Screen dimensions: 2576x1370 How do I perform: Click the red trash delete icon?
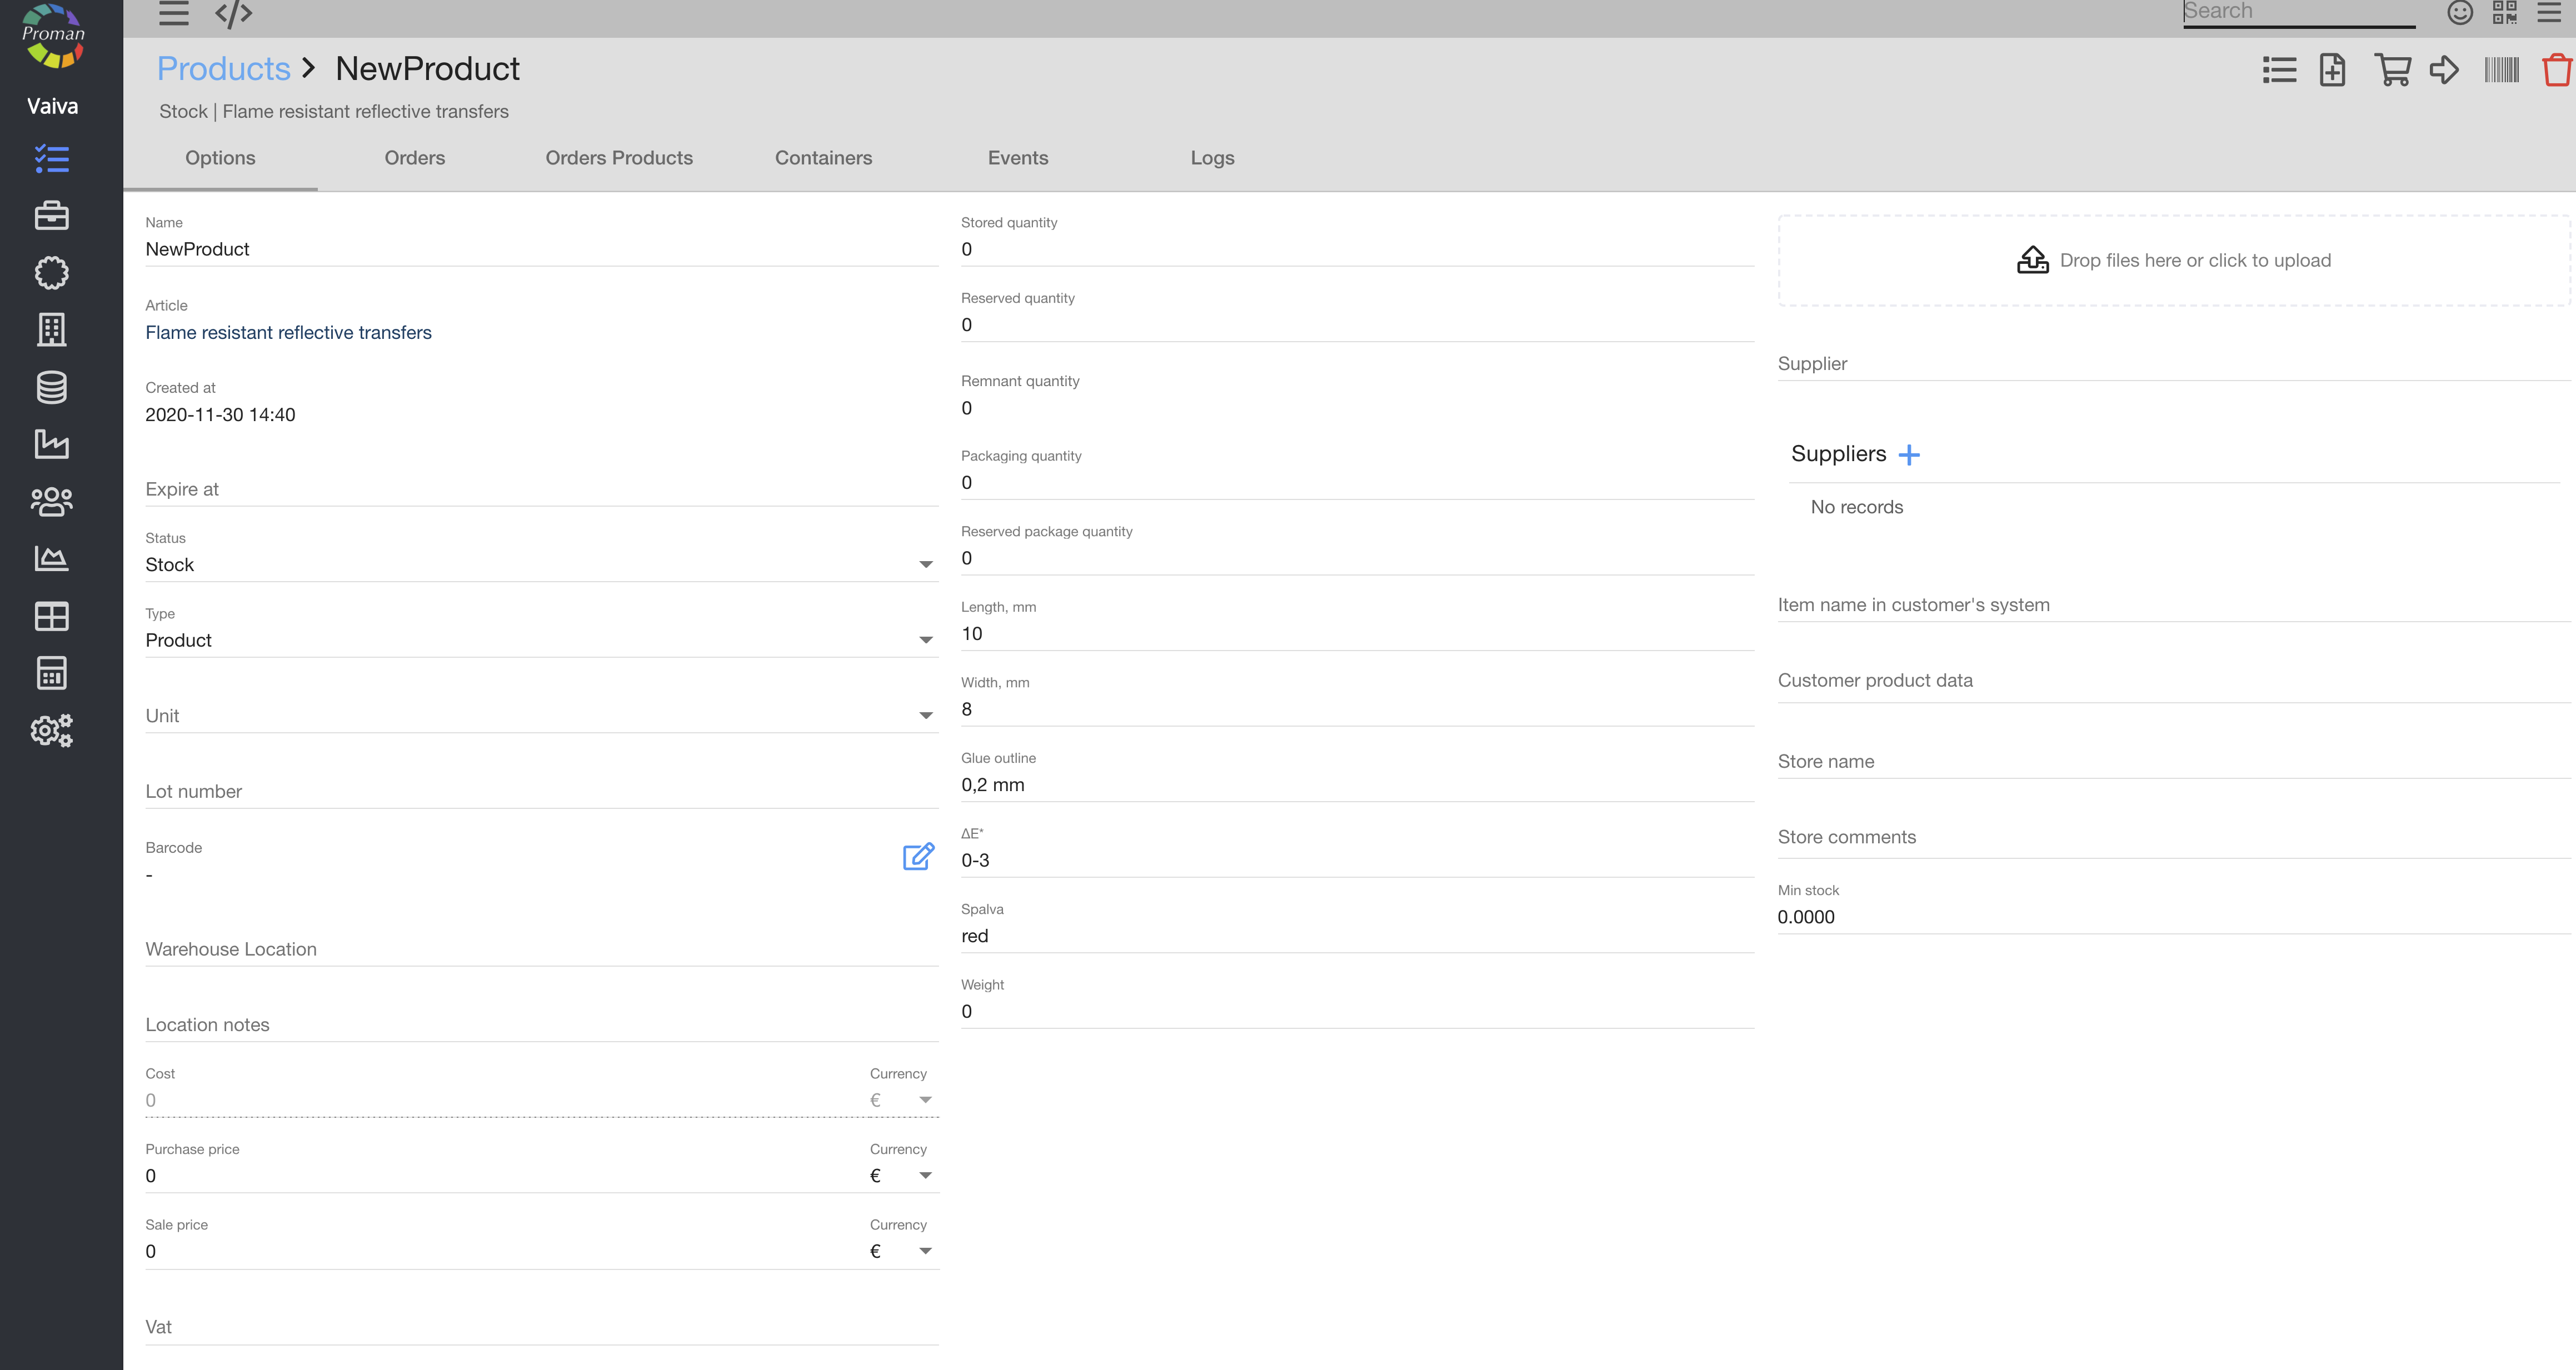(x=2556, y=70)
